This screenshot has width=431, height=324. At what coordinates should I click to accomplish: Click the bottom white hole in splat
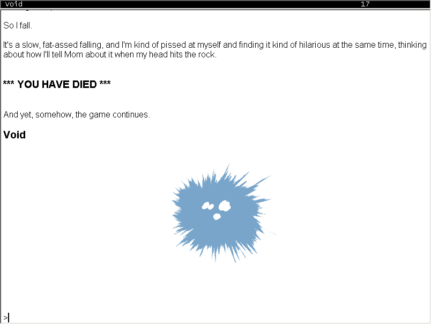217,216
